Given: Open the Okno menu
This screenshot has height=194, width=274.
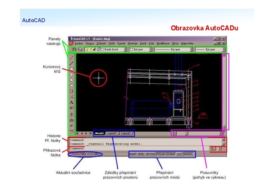Looking at the screenshot, I should 175,43.
